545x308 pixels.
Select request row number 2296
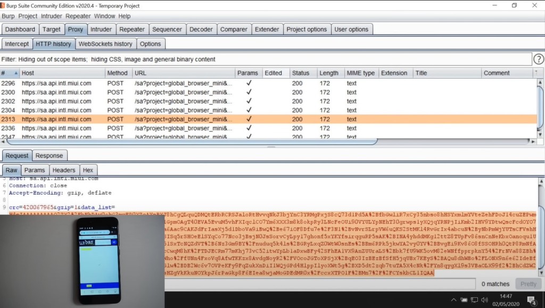point(268,84)
